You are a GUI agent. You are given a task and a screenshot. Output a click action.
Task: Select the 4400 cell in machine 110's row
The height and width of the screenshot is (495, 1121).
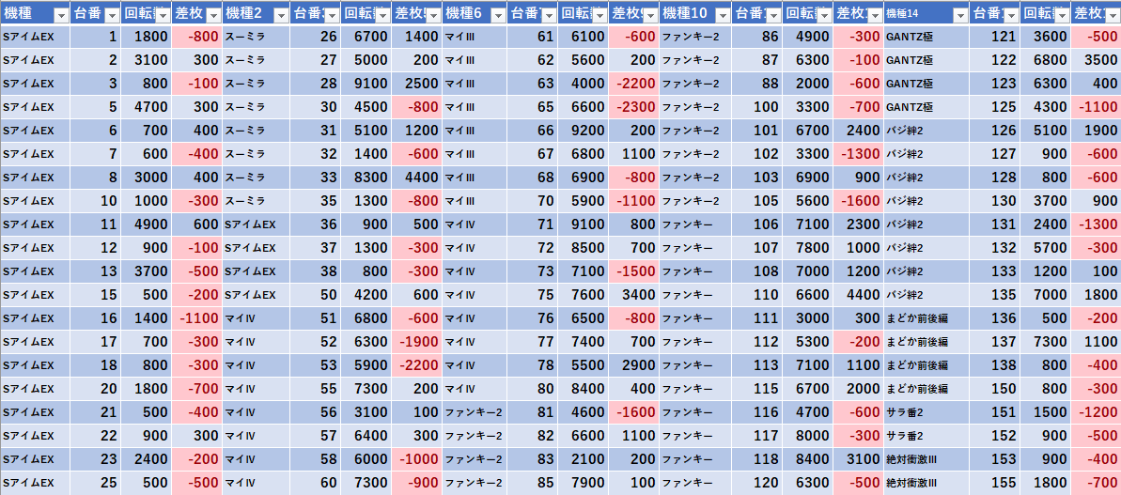point(858,295)
